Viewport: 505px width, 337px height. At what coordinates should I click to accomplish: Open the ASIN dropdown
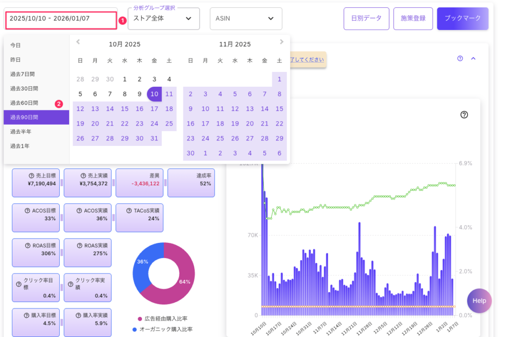[x=246, y=19]
